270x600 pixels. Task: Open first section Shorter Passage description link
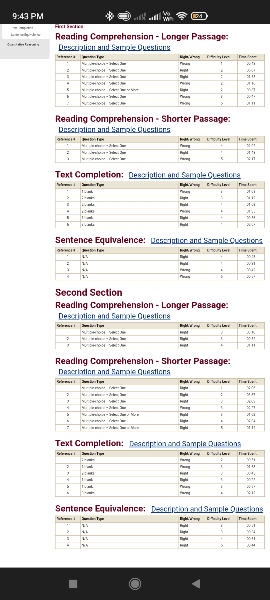point(114,129)
